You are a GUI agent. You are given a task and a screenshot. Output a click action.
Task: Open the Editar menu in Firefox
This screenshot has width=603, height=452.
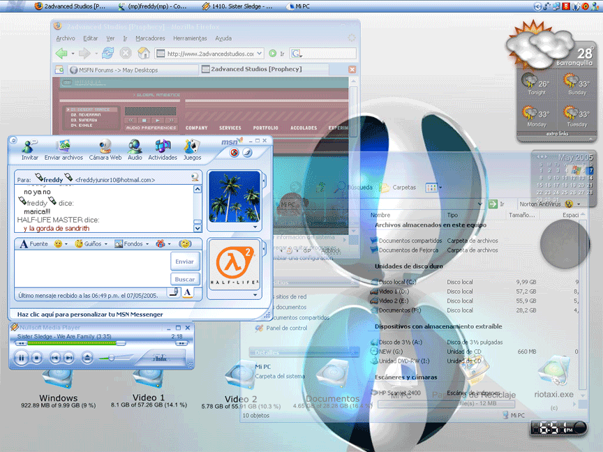90,38
